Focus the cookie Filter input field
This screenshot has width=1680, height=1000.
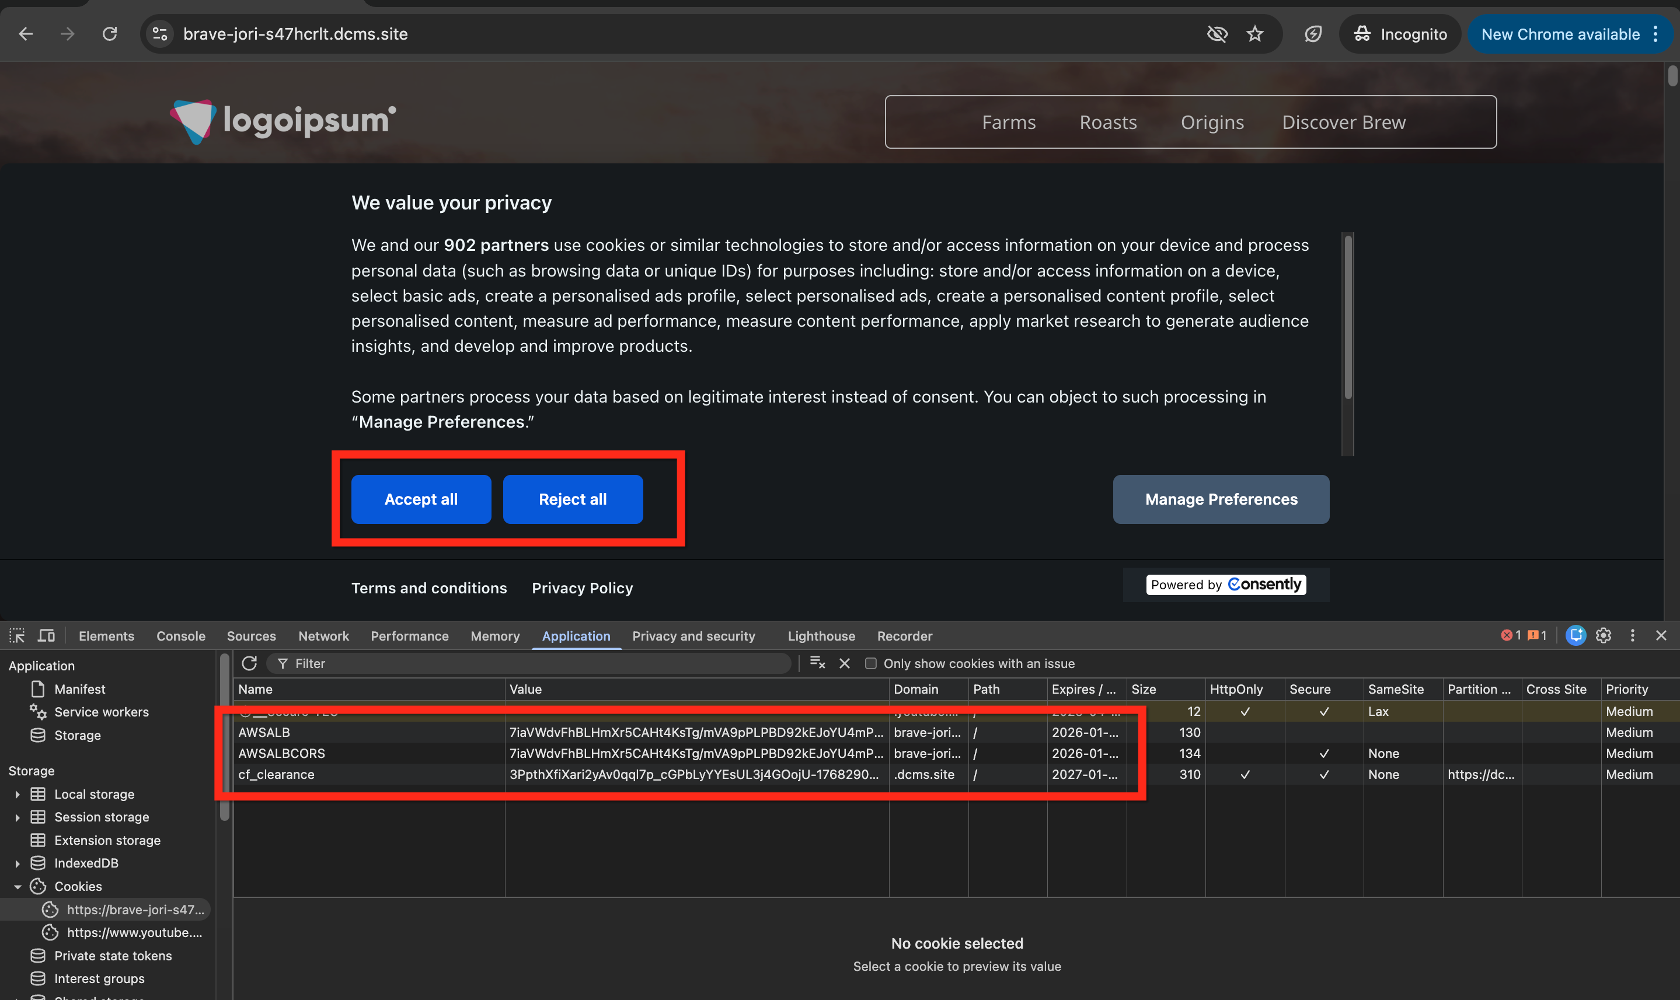point(532,663)
